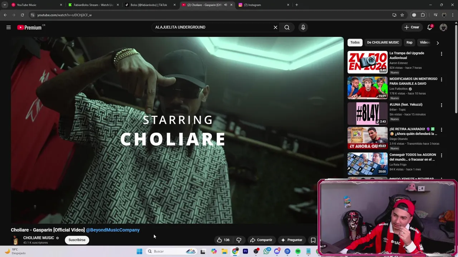458x257 pixels.
Task: Click the Suscribirse button
Action: (x=77, y=240)
